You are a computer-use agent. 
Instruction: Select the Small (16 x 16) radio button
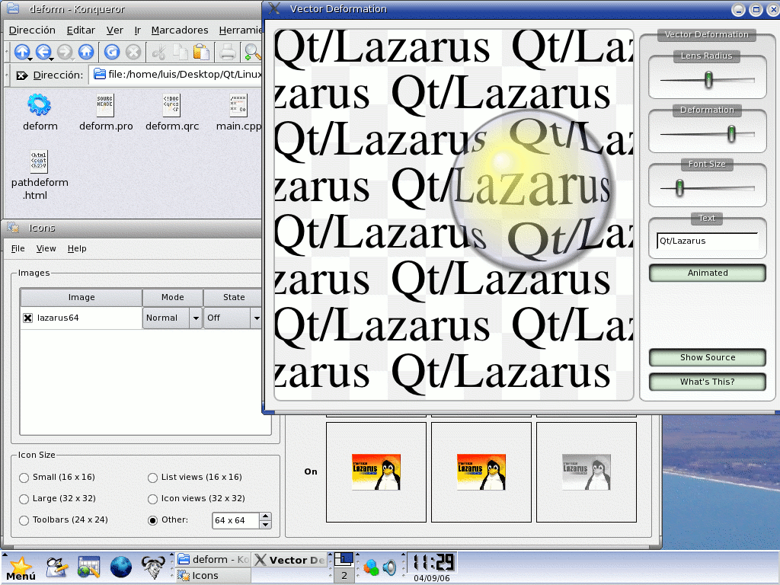tap(24, 478)
